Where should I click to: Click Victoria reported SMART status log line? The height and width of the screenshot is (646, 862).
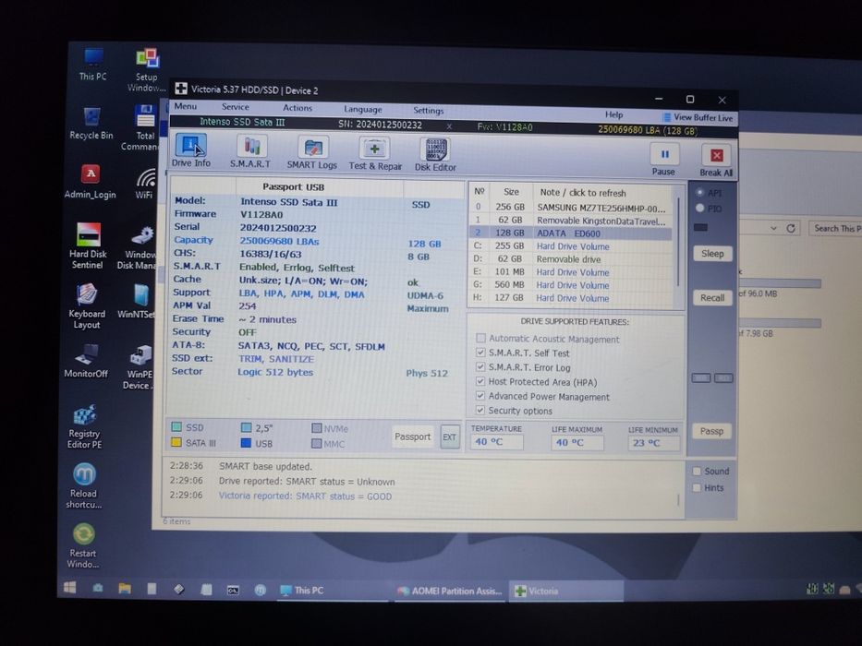pyautogui.click(x=305, y=496)
